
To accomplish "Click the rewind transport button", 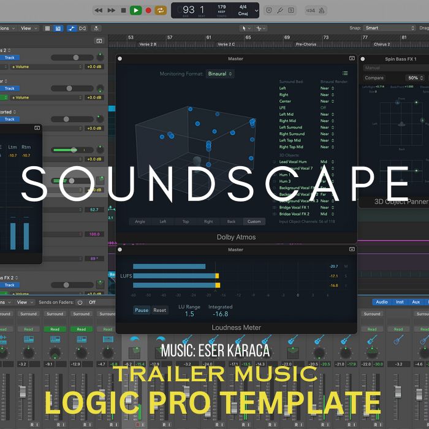I will (98, 10).
